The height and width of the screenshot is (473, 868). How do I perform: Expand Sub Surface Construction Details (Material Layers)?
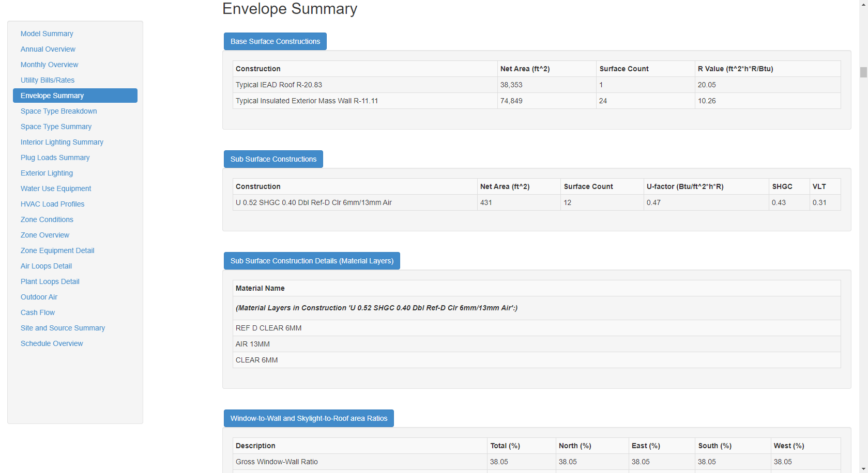click(312, 261)
